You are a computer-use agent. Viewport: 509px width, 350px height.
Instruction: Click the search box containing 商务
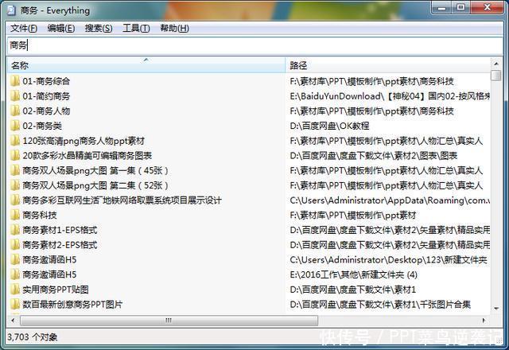tap(254, 45)
